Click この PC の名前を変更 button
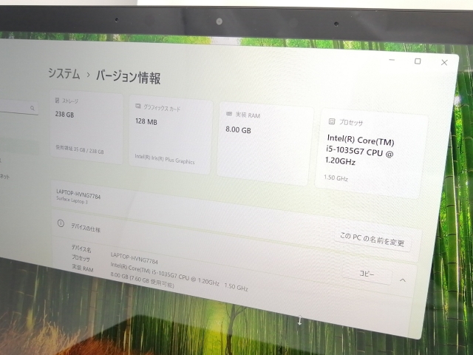Image resolution: width=473 pixels, height=355 pixels. pyautogui.click(x=372, y=239)
